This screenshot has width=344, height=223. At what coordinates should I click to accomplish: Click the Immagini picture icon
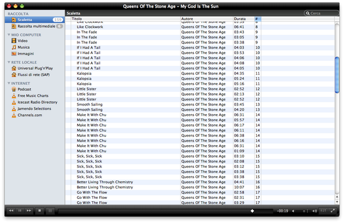14,54
